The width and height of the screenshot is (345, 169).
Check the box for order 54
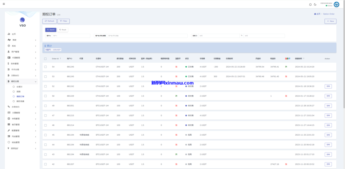click(45, 67)
